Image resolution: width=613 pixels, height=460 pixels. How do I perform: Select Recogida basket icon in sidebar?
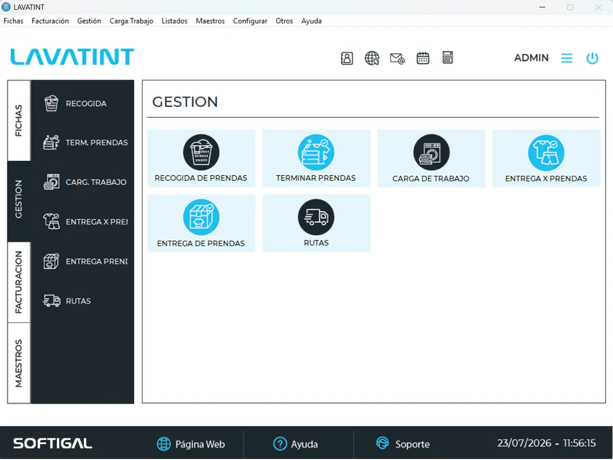[51, 103]
